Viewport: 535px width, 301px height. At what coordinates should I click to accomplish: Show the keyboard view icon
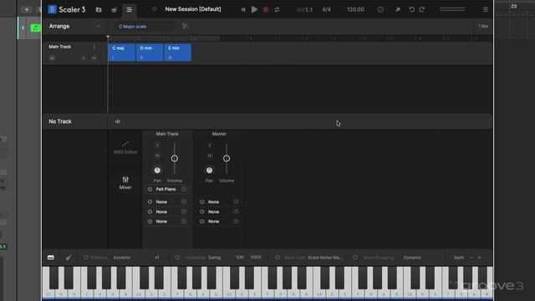coord(51,258)
